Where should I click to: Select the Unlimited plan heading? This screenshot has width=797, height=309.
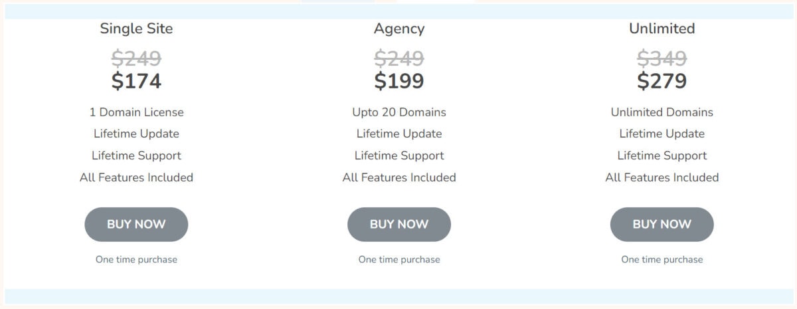tap(662, 29)
